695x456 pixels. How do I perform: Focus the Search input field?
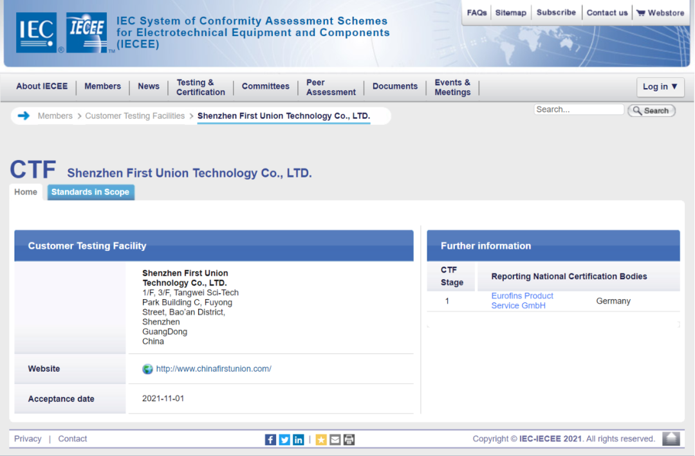[579, 109]
